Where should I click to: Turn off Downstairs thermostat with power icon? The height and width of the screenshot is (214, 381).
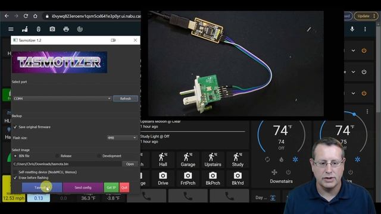coord(288,172)
